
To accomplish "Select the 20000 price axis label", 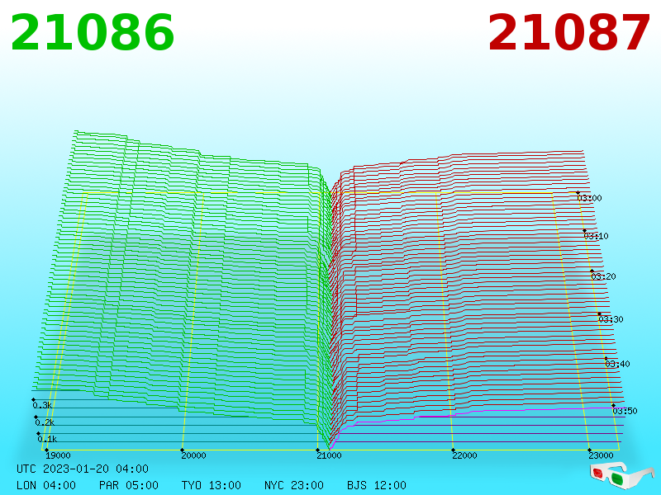I will coord(193,455).
